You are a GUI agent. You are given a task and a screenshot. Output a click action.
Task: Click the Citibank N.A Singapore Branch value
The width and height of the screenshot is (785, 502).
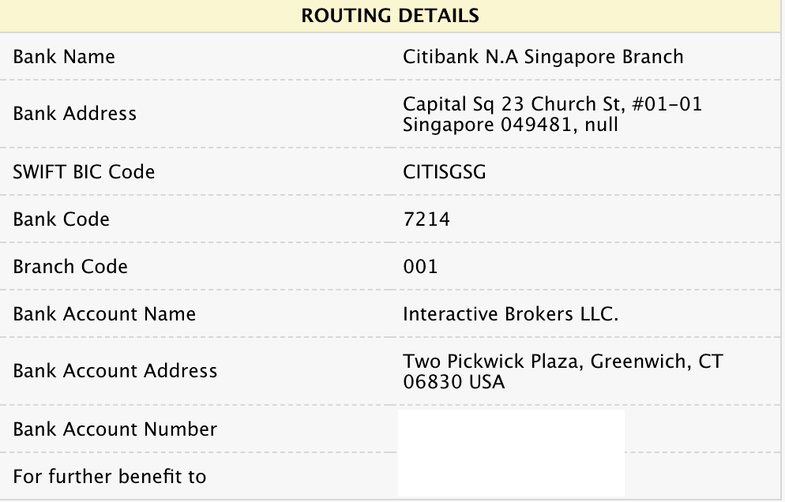point(543,57)
